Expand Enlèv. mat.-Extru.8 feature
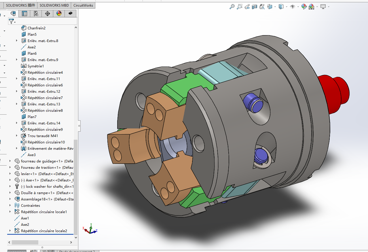368x252 pixels. coord(17,41)
